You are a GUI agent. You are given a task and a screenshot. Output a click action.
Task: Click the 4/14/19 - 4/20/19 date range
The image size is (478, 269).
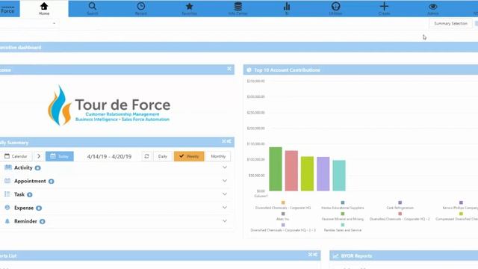click(109, 156)
